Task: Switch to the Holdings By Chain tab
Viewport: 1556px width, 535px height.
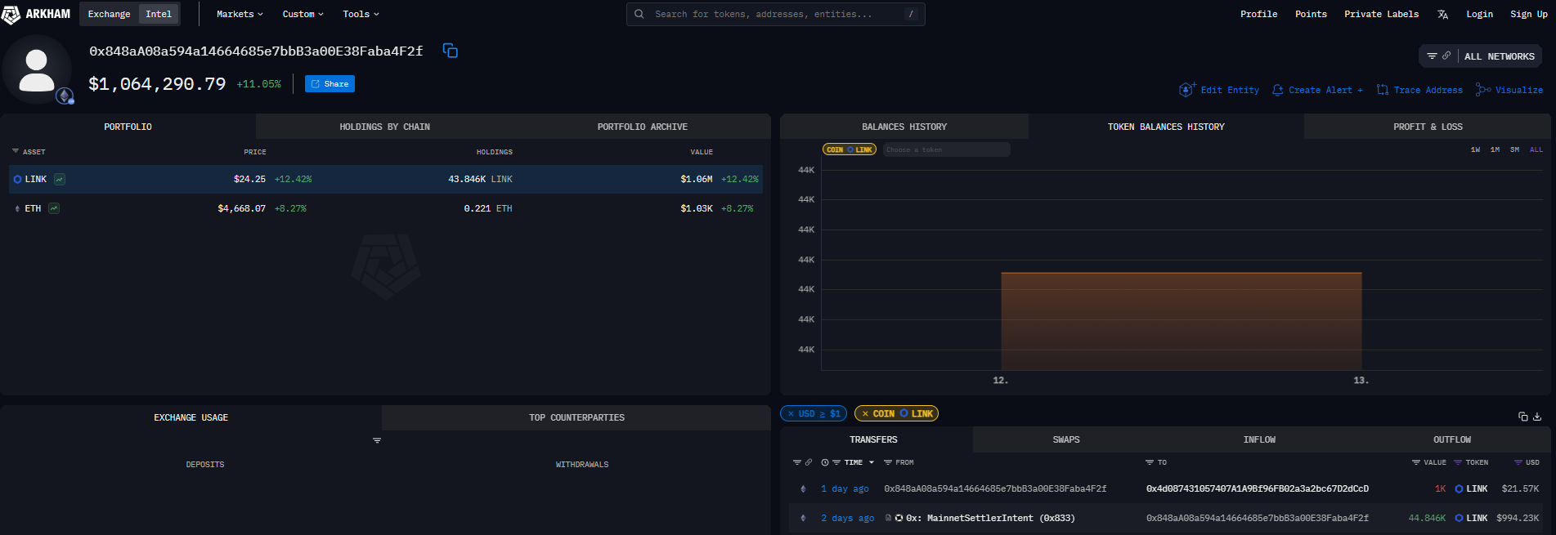Action: (x=384, y=127)
